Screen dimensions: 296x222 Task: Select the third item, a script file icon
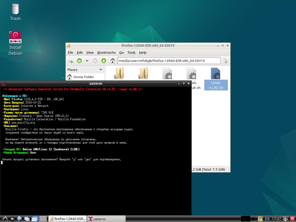167,74
